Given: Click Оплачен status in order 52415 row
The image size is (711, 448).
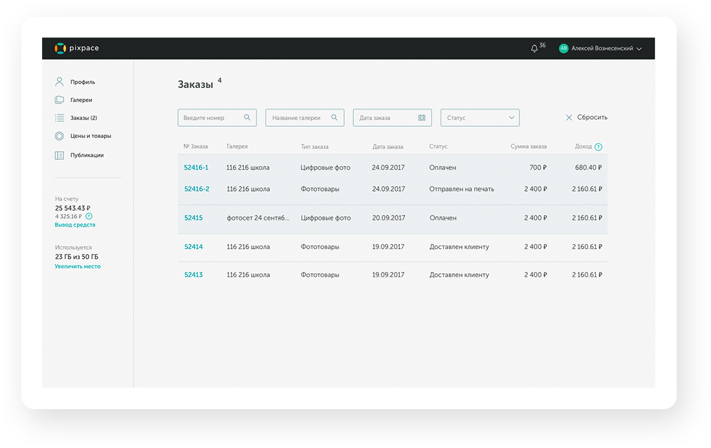Looking at the screenshot, I should (443, 218).
